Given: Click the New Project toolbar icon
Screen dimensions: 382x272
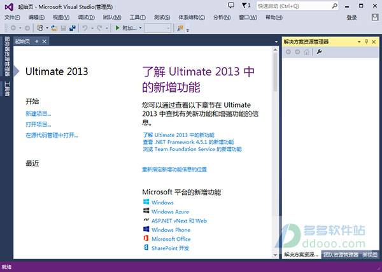Looking at the screenshot, I should click(x=40, y=28).
